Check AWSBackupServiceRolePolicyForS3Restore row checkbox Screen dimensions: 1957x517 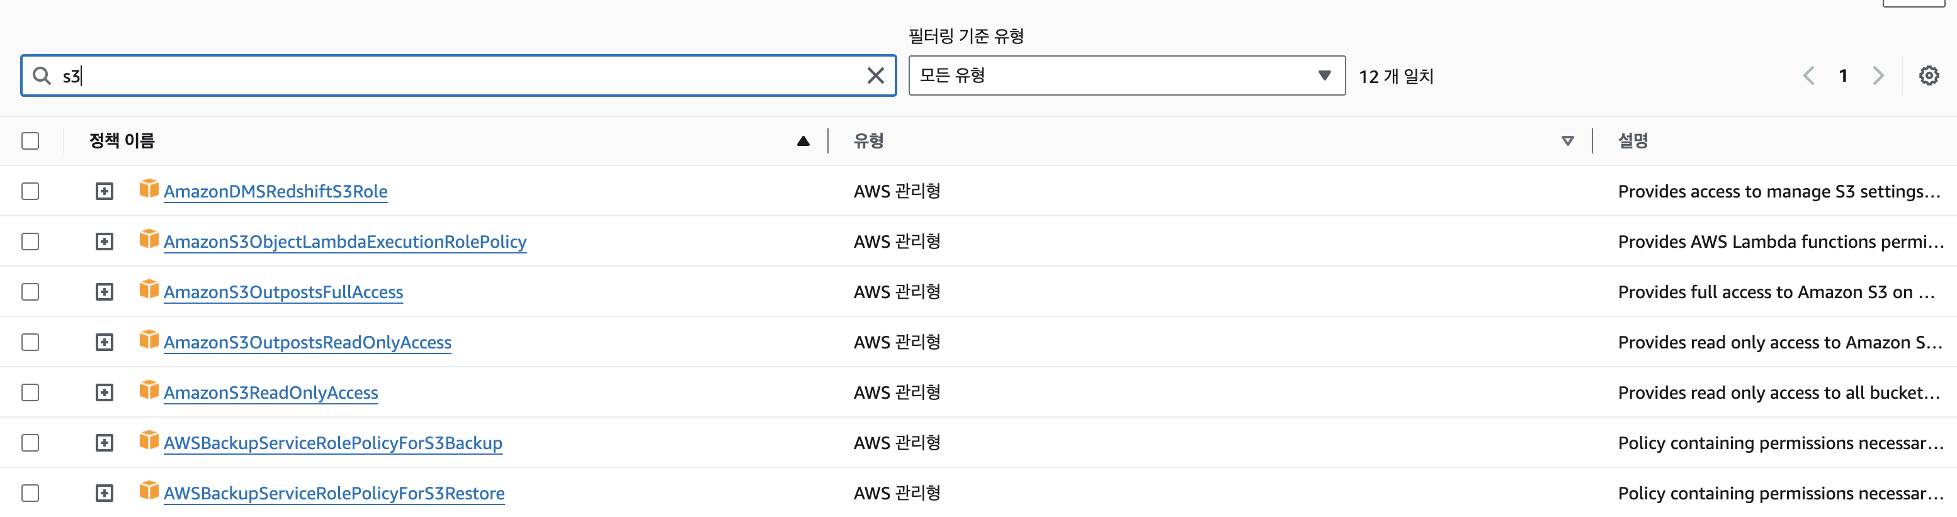point(30,492)
